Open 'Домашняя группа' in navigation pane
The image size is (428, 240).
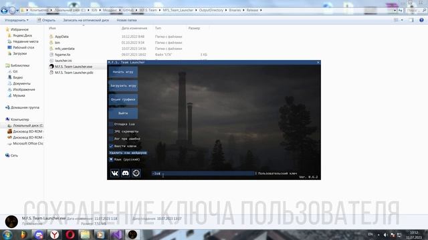pos(25,107)
